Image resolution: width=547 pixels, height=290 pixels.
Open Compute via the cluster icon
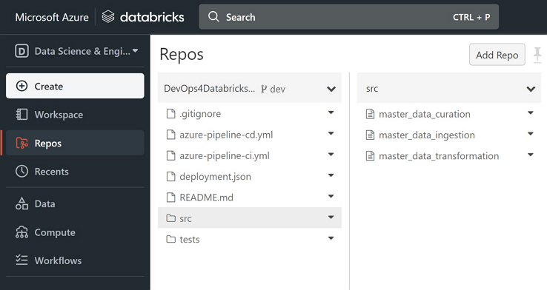point(21,232)
